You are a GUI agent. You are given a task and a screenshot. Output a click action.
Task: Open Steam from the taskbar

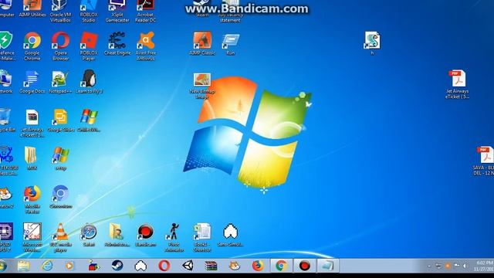click(x=117, y=266)
